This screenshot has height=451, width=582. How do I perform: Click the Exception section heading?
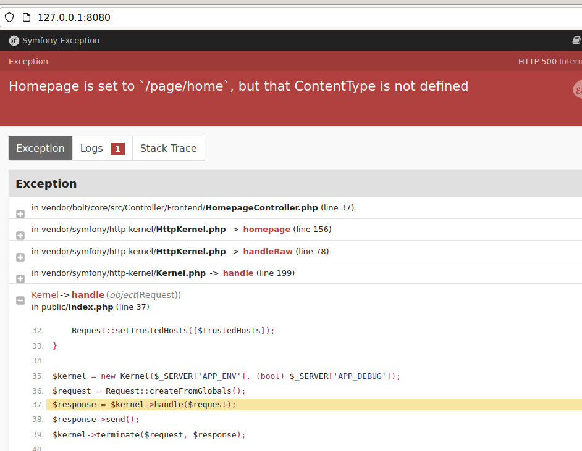click(x=46, y=184)
